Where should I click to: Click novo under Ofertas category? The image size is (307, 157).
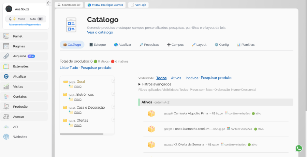78,125
